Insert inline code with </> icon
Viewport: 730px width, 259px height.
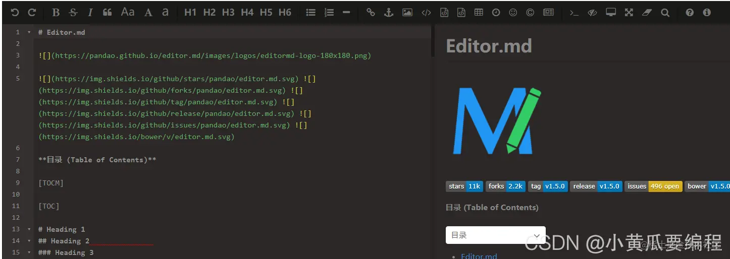[426, 13]
